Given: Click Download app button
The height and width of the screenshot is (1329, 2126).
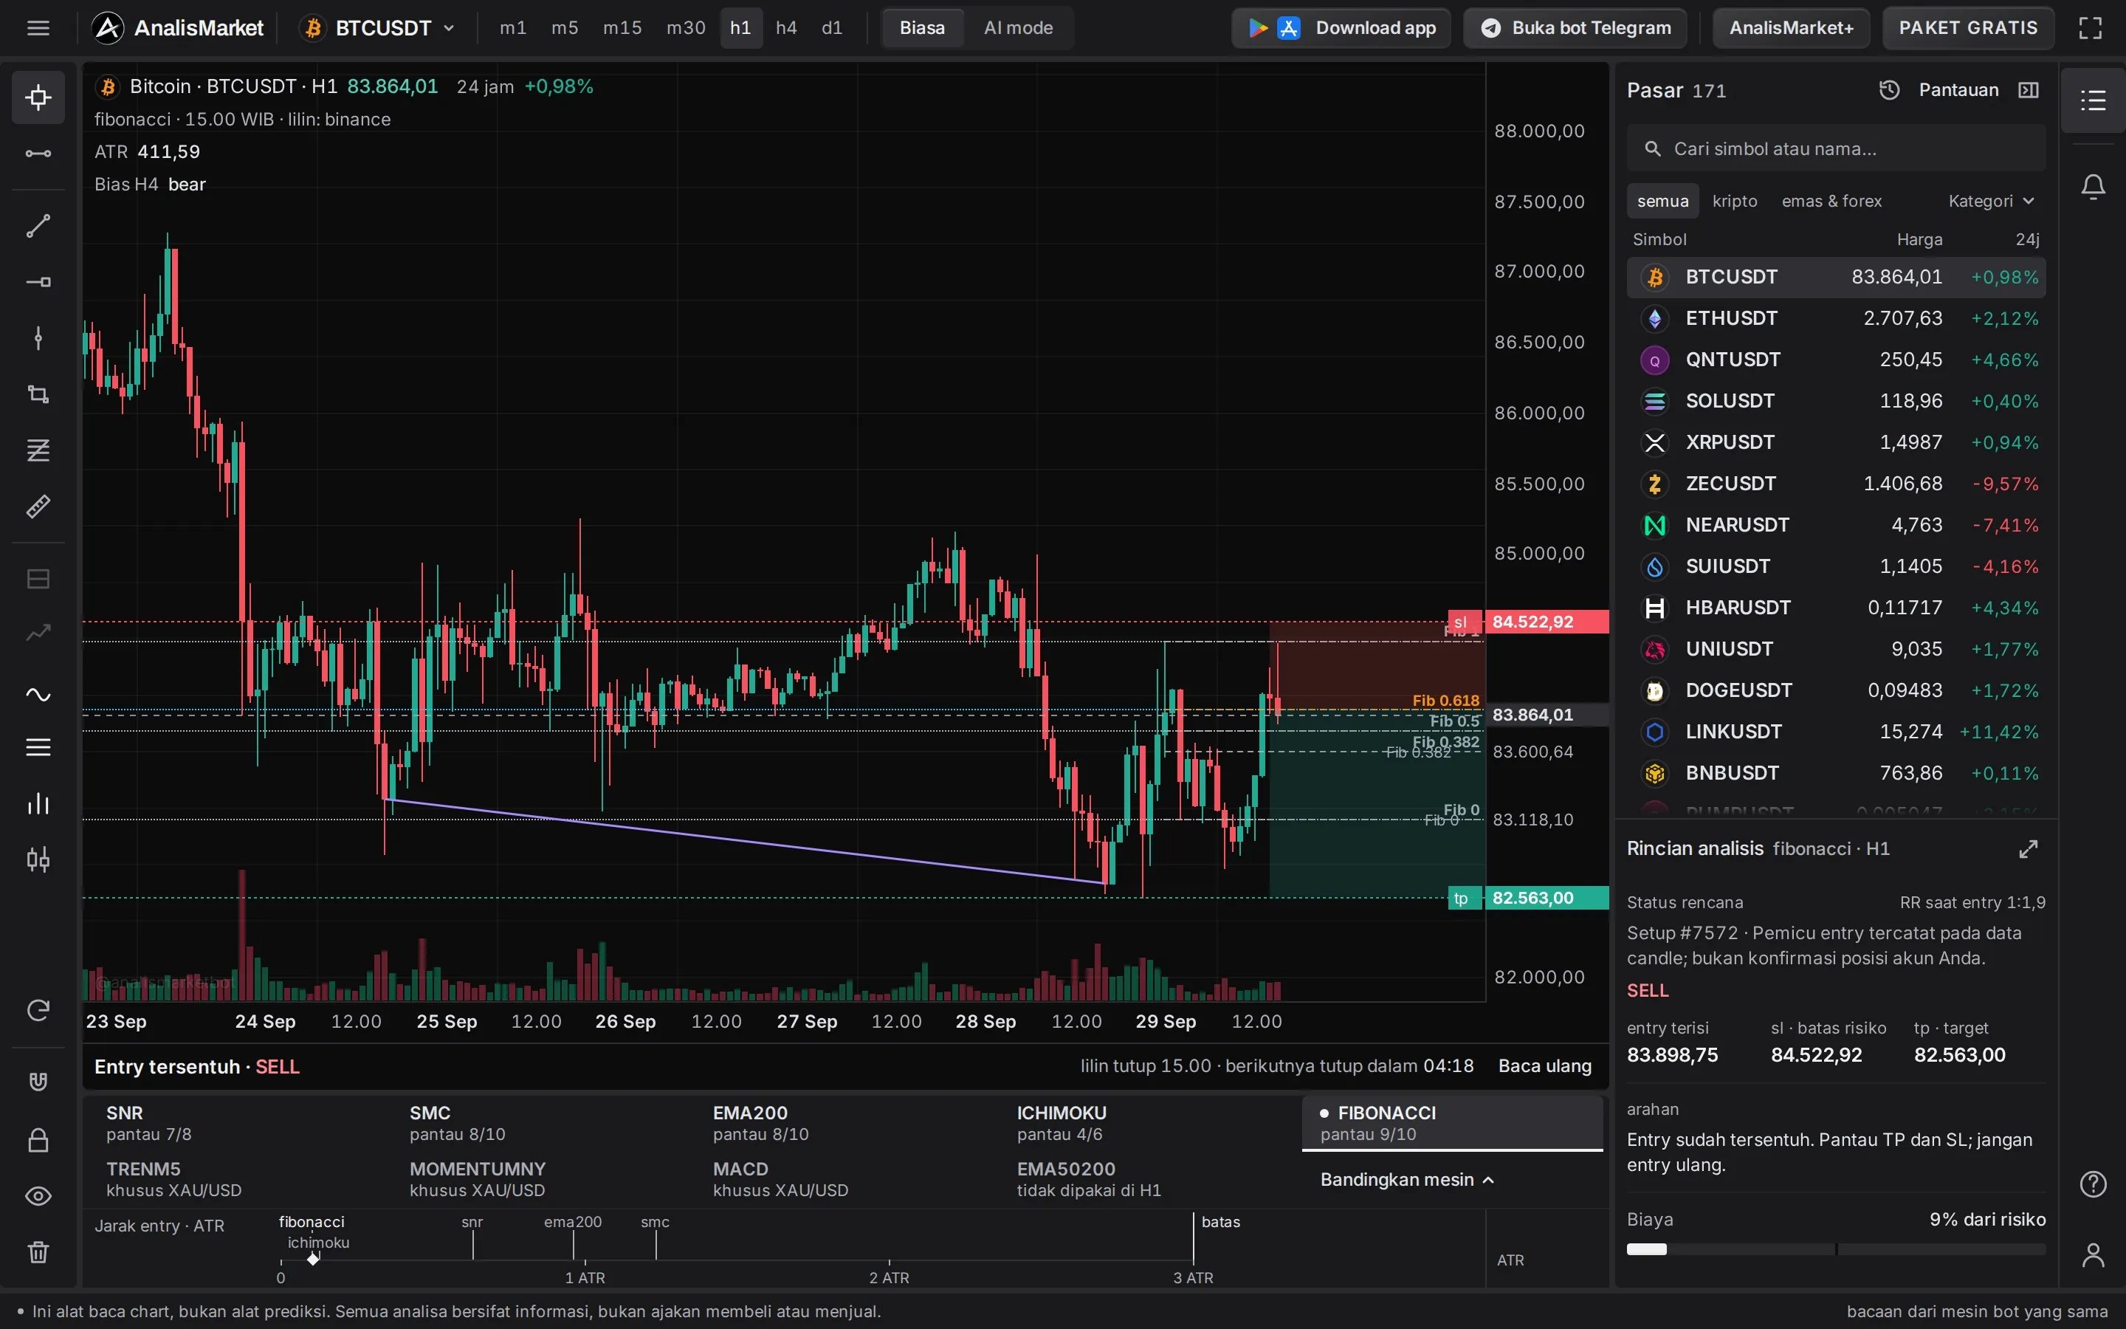Looking at the screenshot, I should tap(1341, 28).
